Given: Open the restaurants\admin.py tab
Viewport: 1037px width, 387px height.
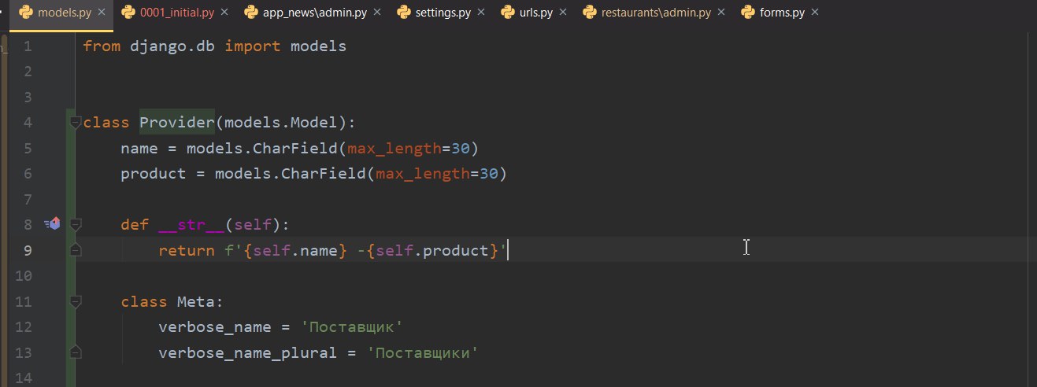Looking at the screenshot, I should (655, 13).
